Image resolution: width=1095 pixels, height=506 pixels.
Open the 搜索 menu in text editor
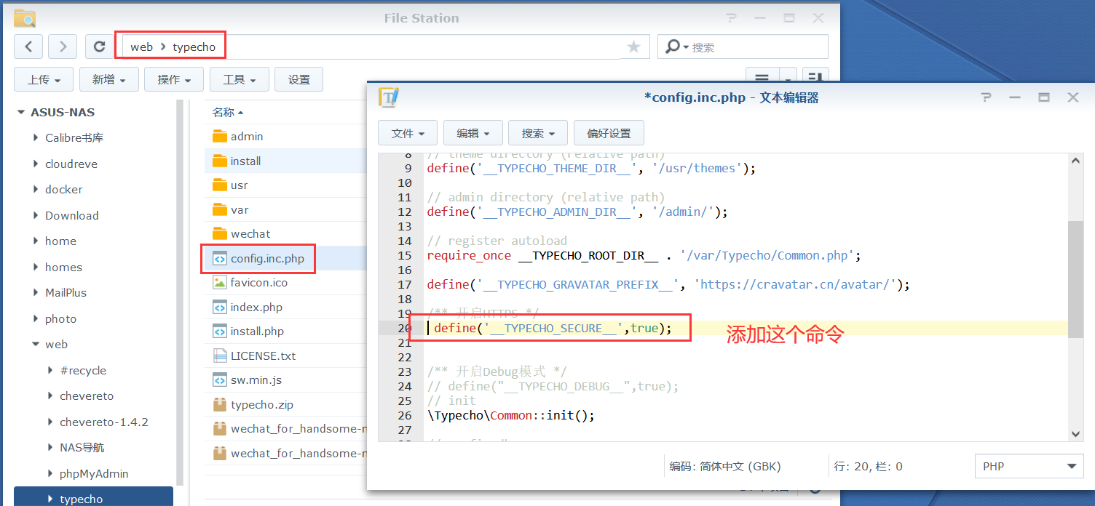coord(538,134)
